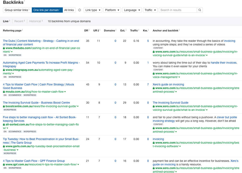
Task: Open www.garis.com.au referring URL
Action: point(41,148)
